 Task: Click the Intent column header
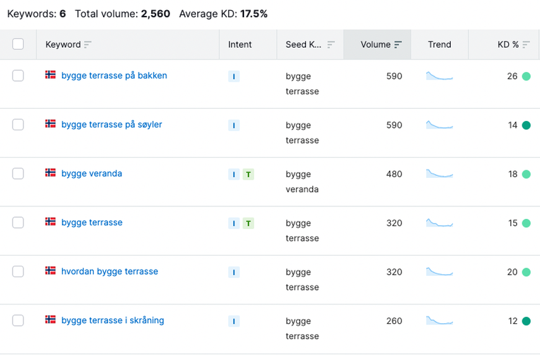point(240,44)
